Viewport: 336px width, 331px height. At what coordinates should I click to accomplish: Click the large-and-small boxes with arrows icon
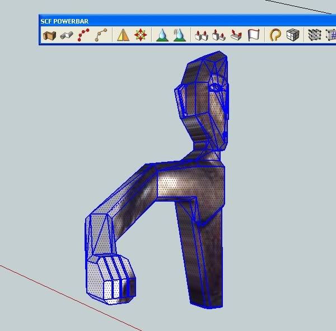pyautogui.click(x=219, y=35)
